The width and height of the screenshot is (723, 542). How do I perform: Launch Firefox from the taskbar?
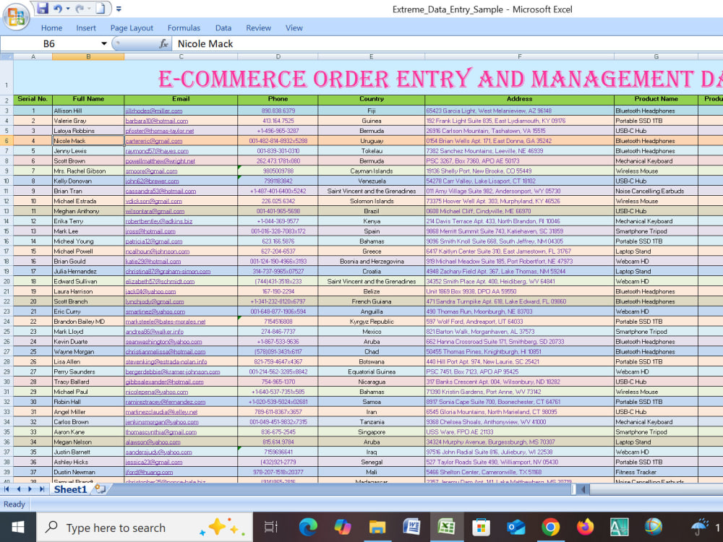point(585,528)
